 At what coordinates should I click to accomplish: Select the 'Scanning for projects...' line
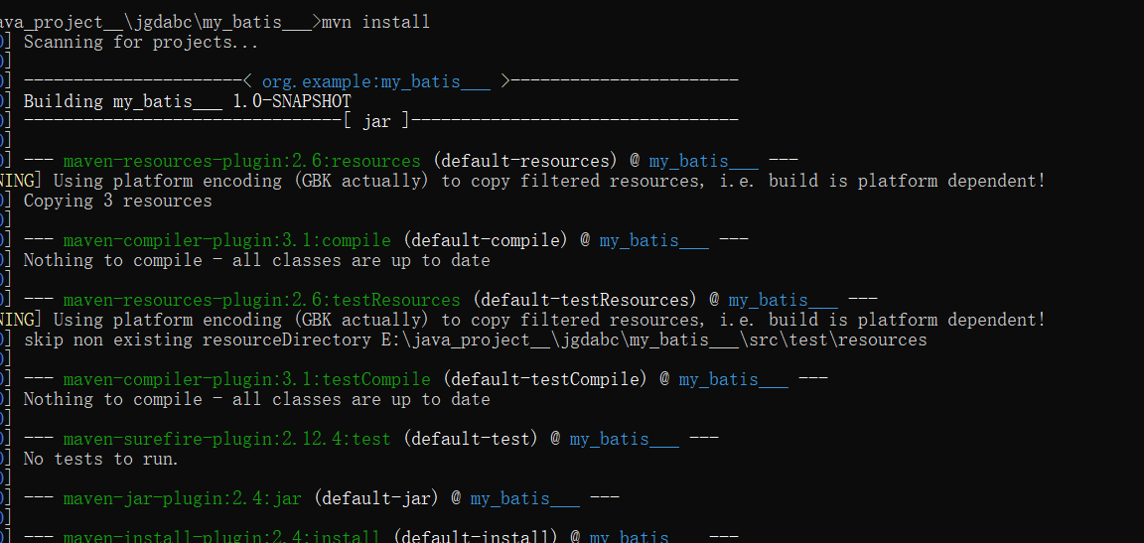coord(141,43)
